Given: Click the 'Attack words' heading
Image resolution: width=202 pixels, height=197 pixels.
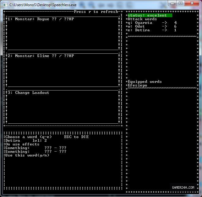Looking at the screenshot, I should tap(142, 19).
